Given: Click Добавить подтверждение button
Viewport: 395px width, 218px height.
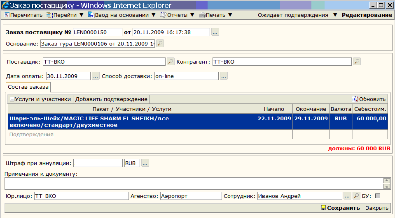Looking at the screenshot, I should coord(111,99).
